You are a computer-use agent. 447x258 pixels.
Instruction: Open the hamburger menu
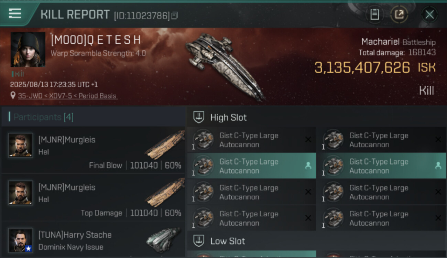tap(15, 13)
